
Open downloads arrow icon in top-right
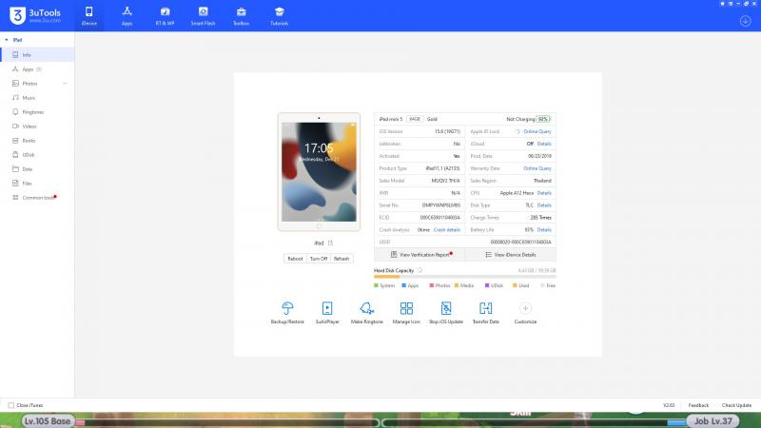pyautogui.click(x=745, y=20)
